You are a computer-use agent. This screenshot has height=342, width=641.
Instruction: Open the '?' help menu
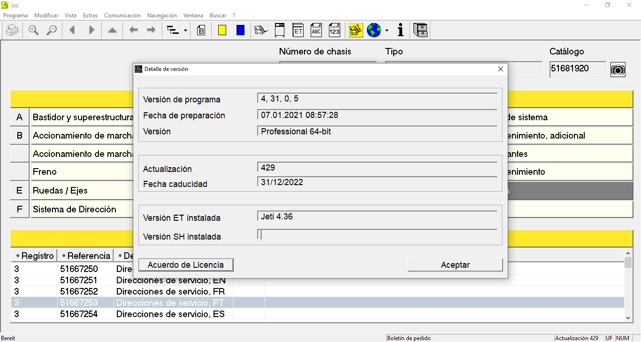coord(234,16)
